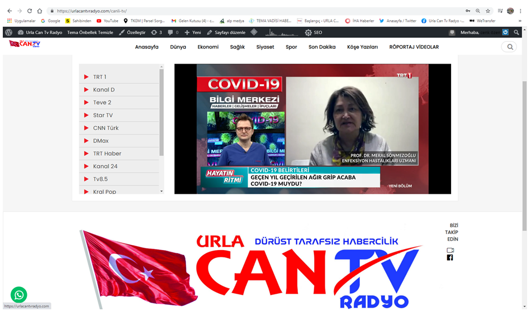Go to Son Dakika menu item
Image resolution: width=531 pixels, height=316 pixels.
322,47
